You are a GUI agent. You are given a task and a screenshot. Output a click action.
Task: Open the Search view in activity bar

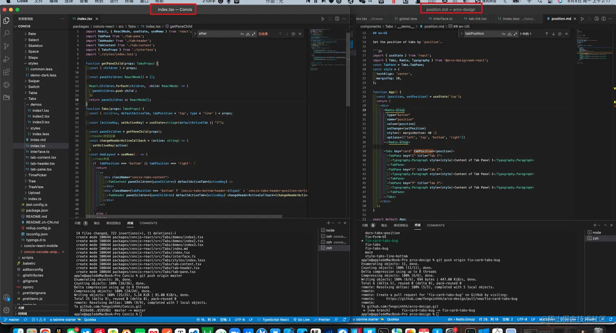tap(7, 33)
